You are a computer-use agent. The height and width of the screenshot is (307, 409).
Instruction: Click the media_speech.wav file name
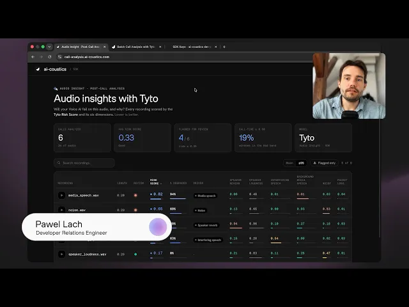(x=84, y=195)
